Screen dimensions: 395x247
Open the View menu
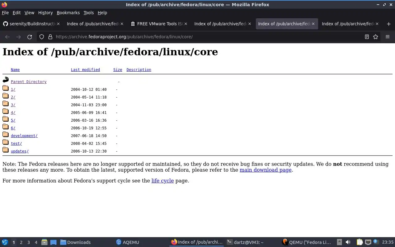pos(29,13)
